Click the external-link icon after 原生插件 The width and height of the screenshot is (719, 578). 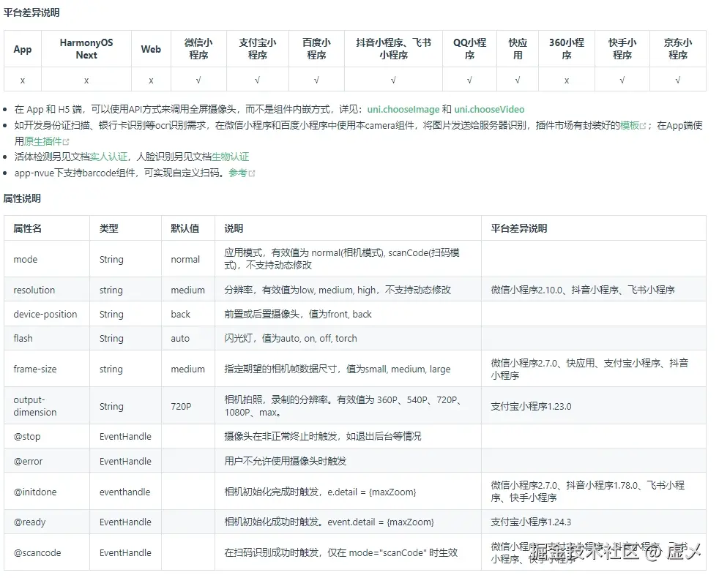[66, 142]
